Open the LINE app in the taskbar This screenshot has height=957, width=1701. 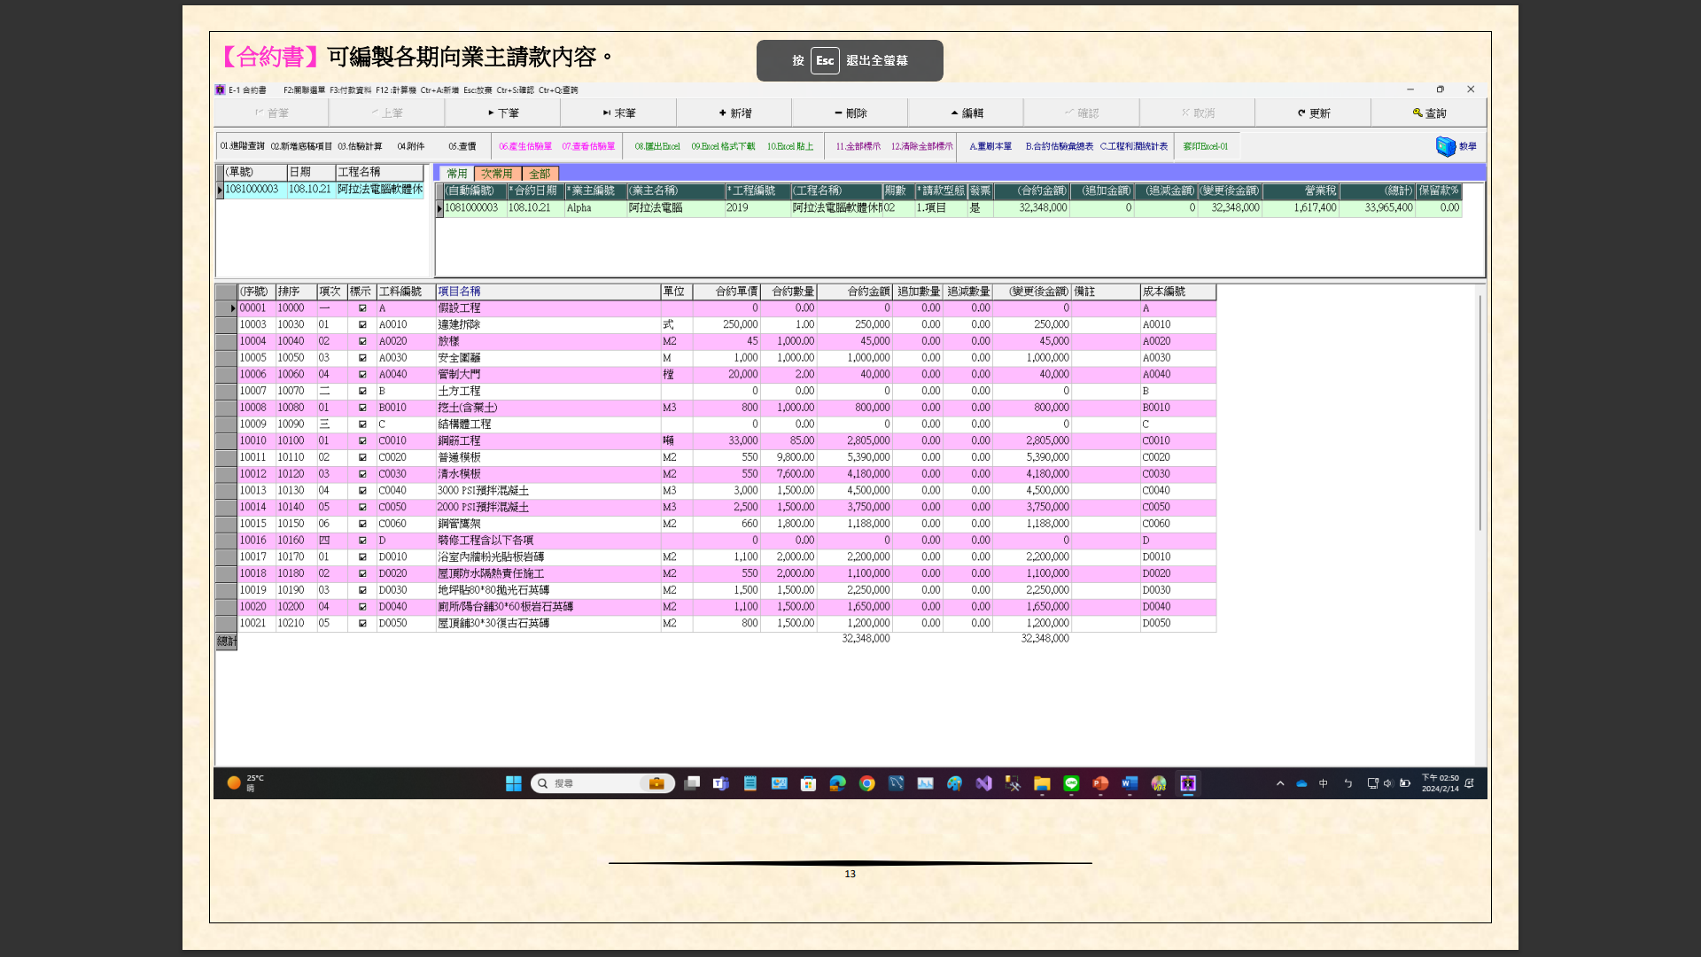[1071, 783]
